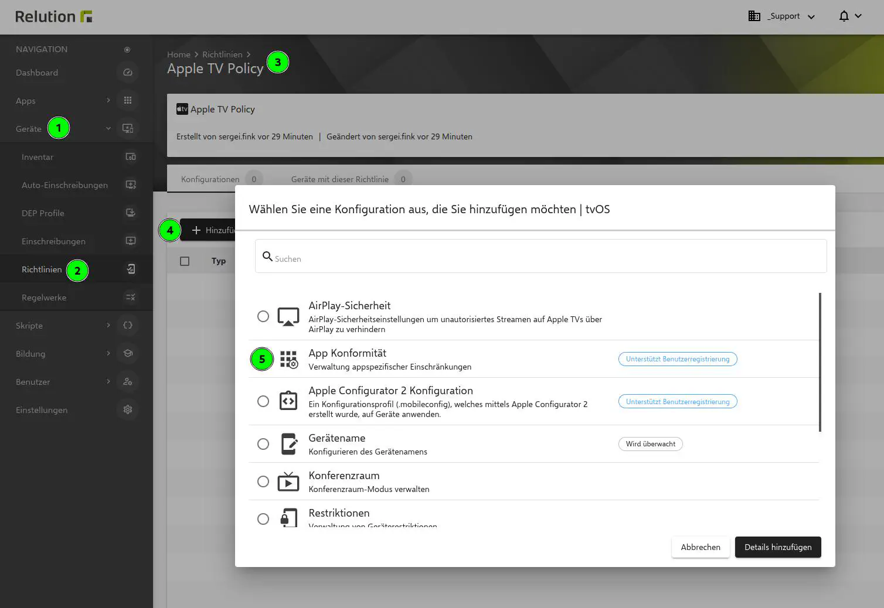The image size is (884, 608).
Task: Select the Gerätename configuration radio button
Action: click(263, 443)
